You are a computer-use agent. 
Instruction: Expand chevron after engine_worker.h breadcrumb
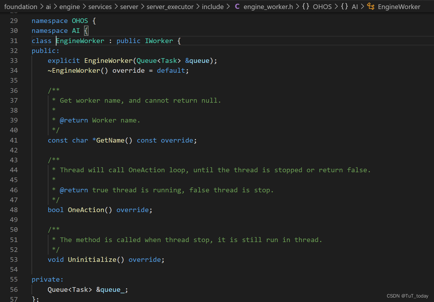click(x=297, y=6)
